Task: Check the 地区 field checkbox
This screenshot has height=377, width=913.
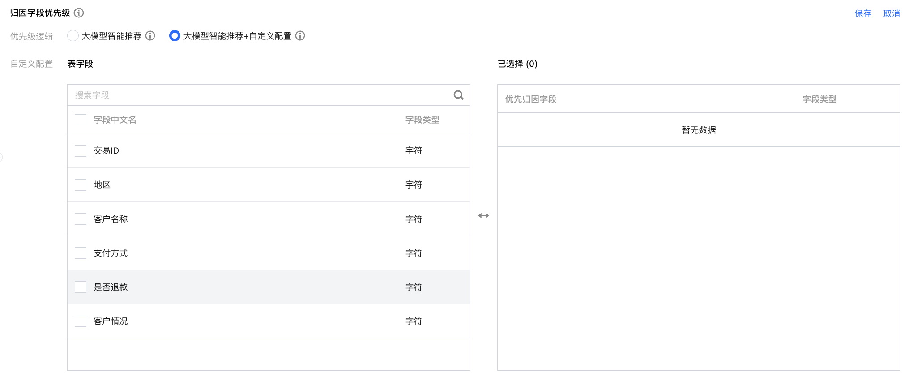Action: (x=81, y=184)
